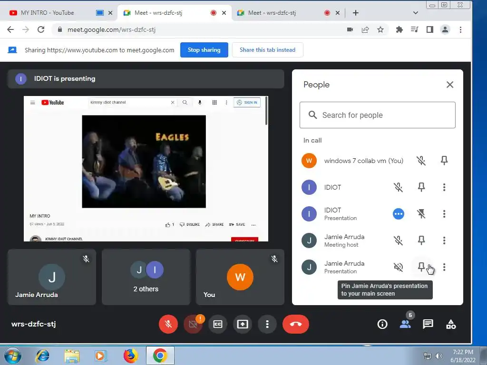Toggle your microphone in call controls
The width and height of the screenshot is (487, 365).
(x=168, y=324)
